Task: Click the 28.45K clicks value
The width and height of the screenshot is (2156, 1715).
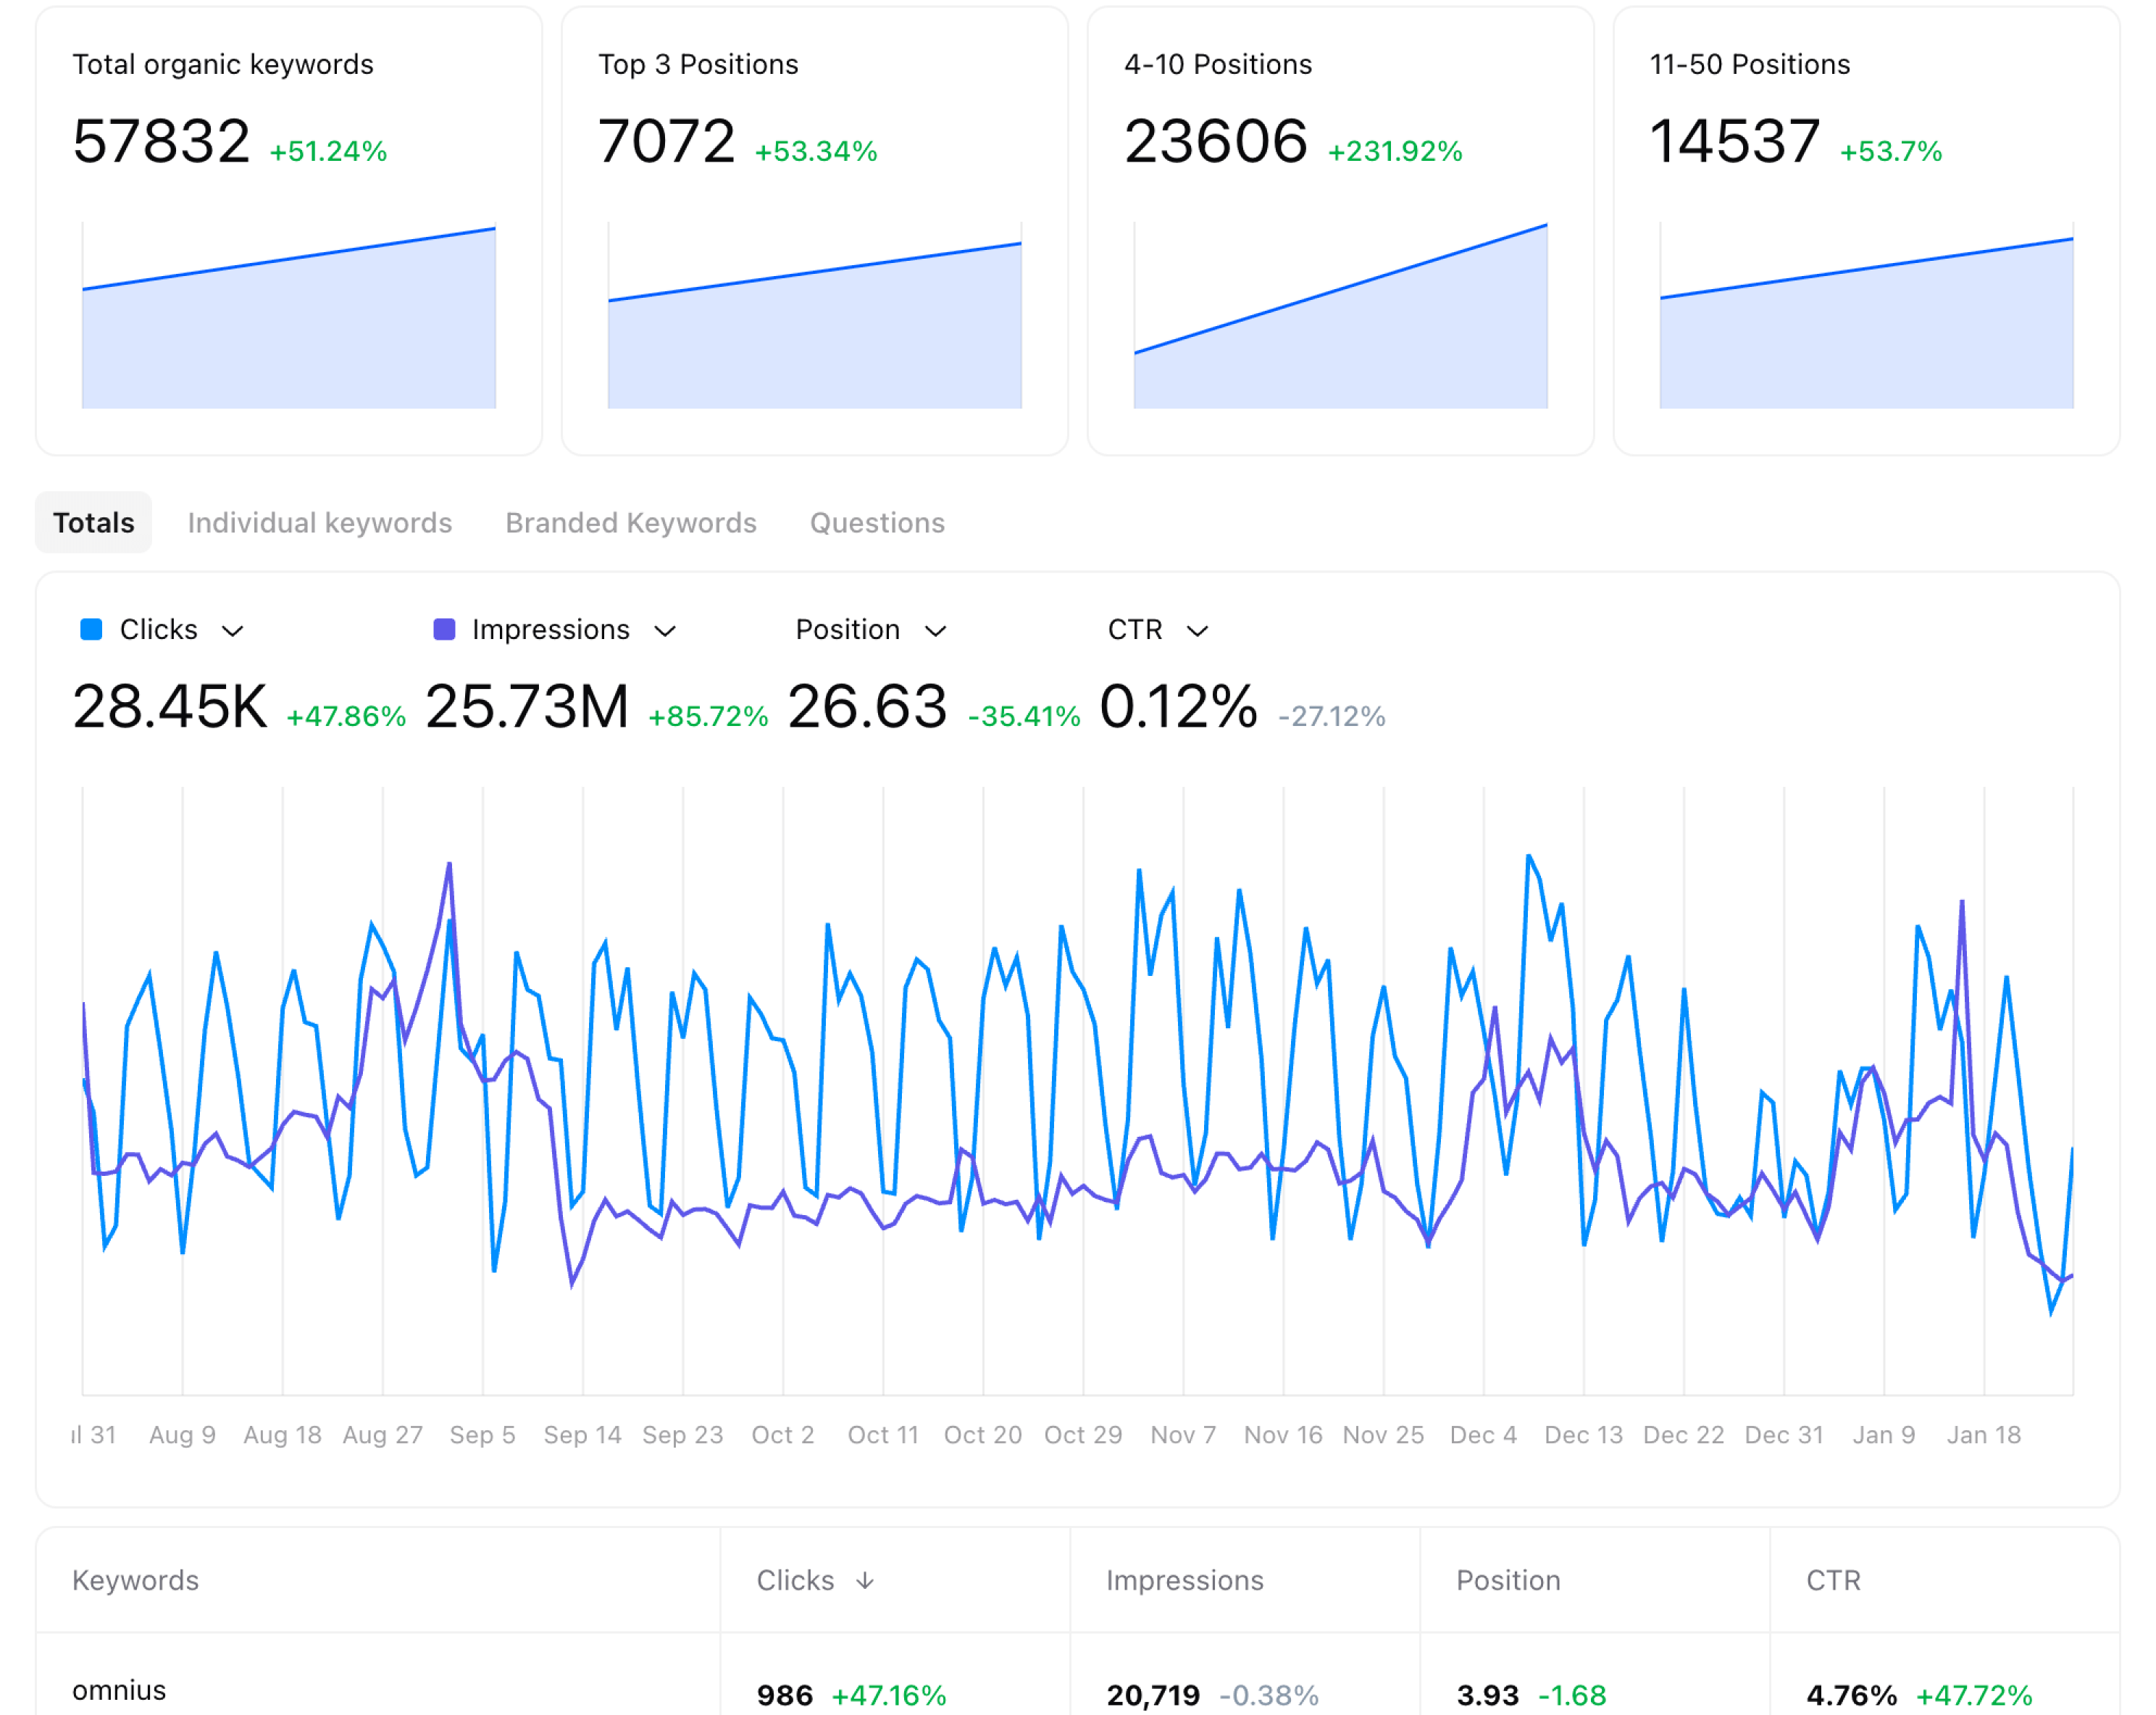Action: tap(168, 708)
